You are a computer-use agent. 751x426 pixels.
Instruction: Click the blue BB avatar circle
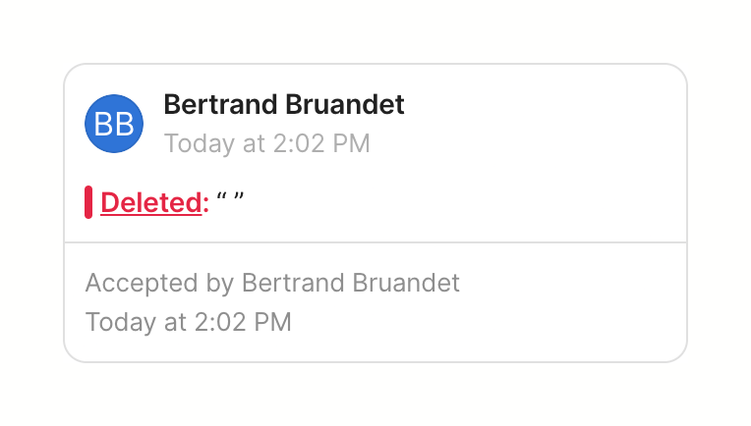click(114, 124)
